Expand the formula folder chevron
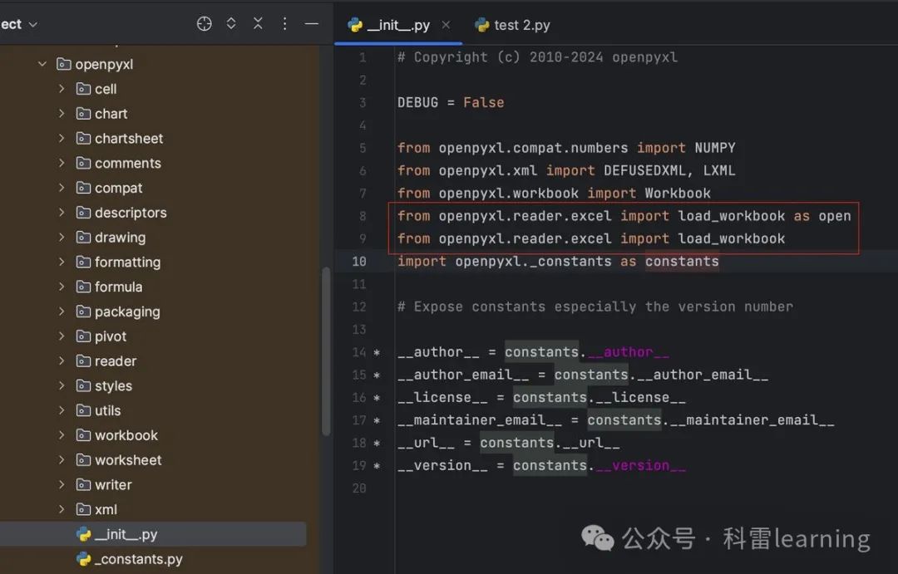This screenshot has height=574, width=898. [x=62, y=286]
